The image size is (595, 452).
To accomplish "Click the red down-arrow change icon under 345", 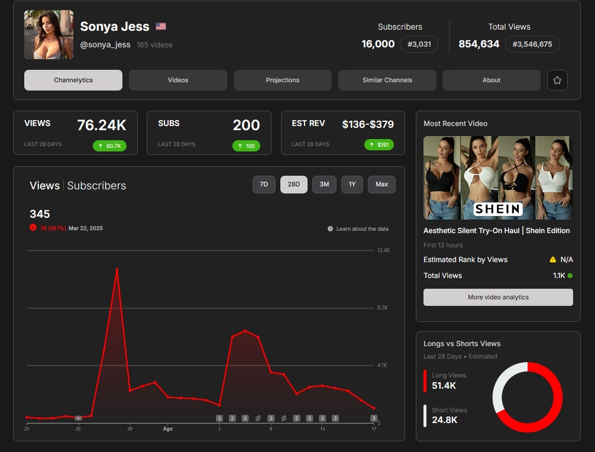I will (x=33, y=228).
